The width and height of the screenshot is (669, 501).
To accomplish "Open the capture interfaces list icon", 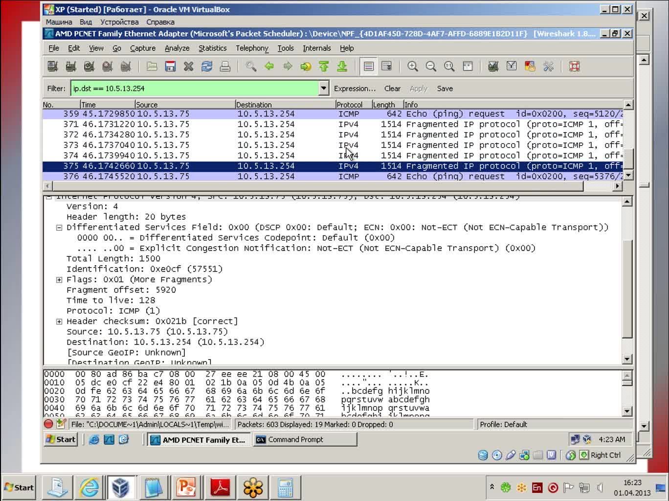I will [x=53, y=67].
